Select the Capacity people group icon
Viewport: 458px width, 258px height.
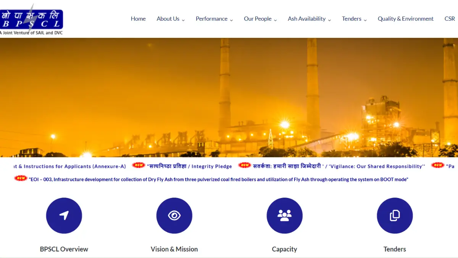tap(284, 216)
